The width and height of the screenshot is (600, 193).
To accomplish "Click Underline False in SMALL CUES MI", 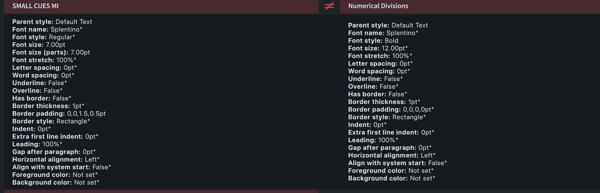I will point(39,83).
